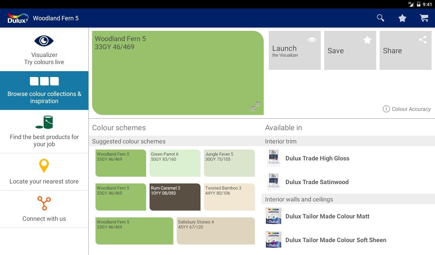Tap the Dulux Trade High Gloss tin image
The image size is (435, 255).
pyautogui.click(x=274, y=158)
